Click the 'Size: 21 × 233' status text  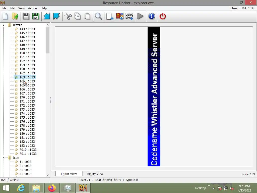[x=90, y=180]
